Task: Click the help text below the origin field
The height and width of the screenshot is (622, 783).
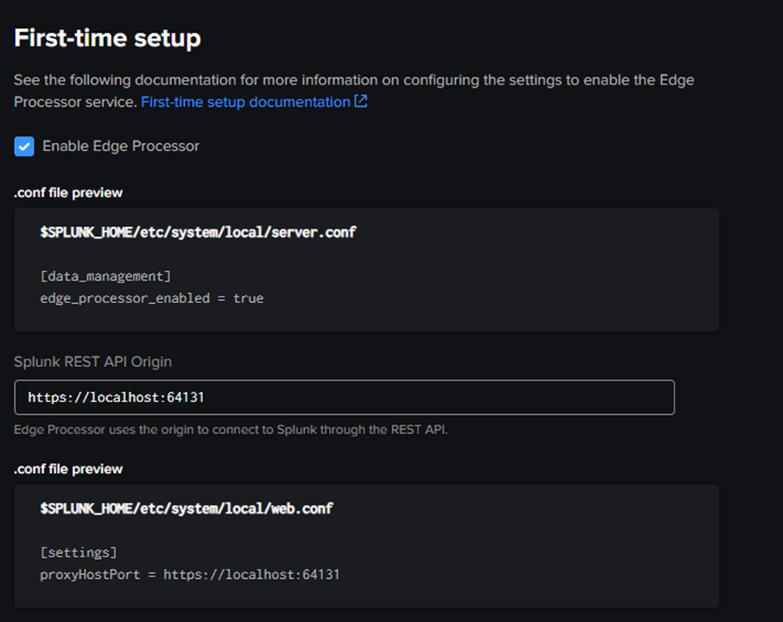Action: 230,429
